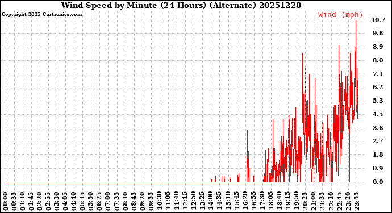The height and width of the screenshot is (213, 392).
Task: Click the x-axis time label 02:55
Action: [48, 202]
